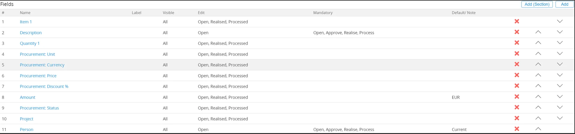Open the Quantity 1 field link
The image size is (575, 134).
point(29,43)
